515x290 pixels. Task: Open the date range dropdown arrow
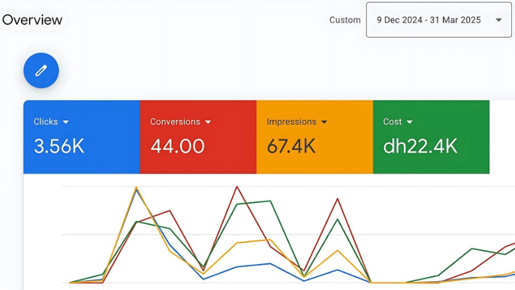pos(498,20)
